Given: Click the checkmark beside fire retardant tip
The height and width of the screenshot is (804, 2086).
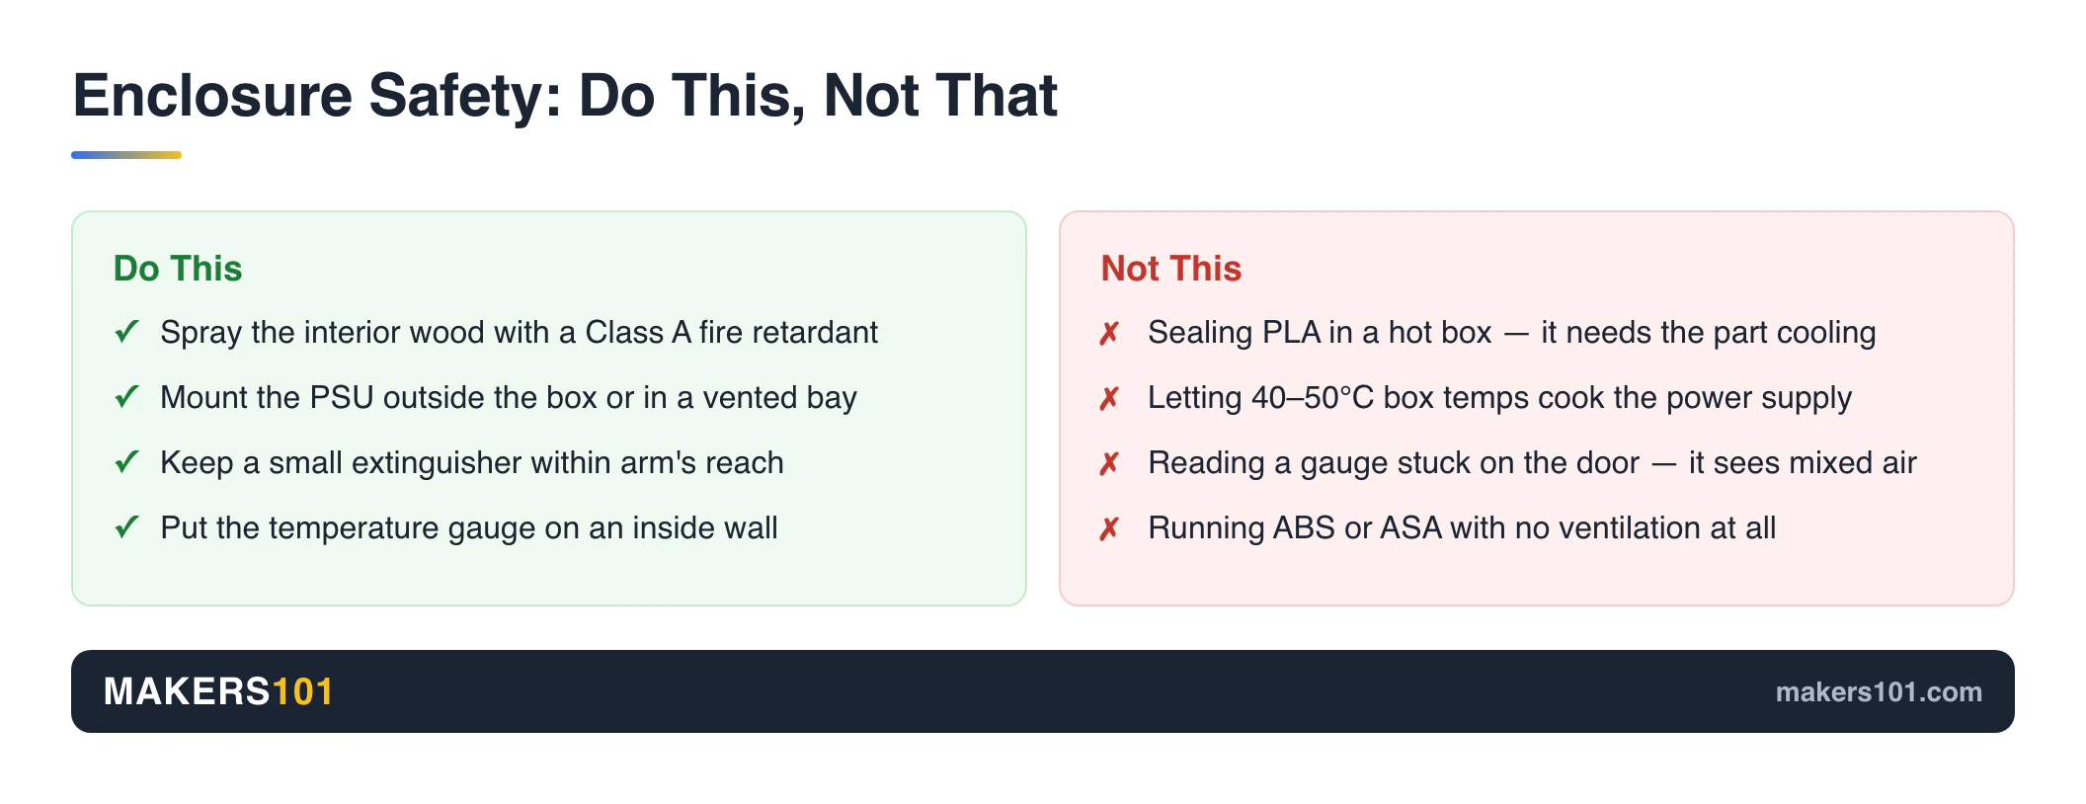Looking at the screenshot, I should point(126,332).
